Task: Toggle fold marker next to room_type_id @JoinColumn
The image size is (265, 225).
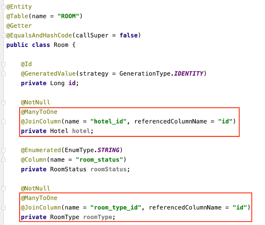Action: [3, 208]
